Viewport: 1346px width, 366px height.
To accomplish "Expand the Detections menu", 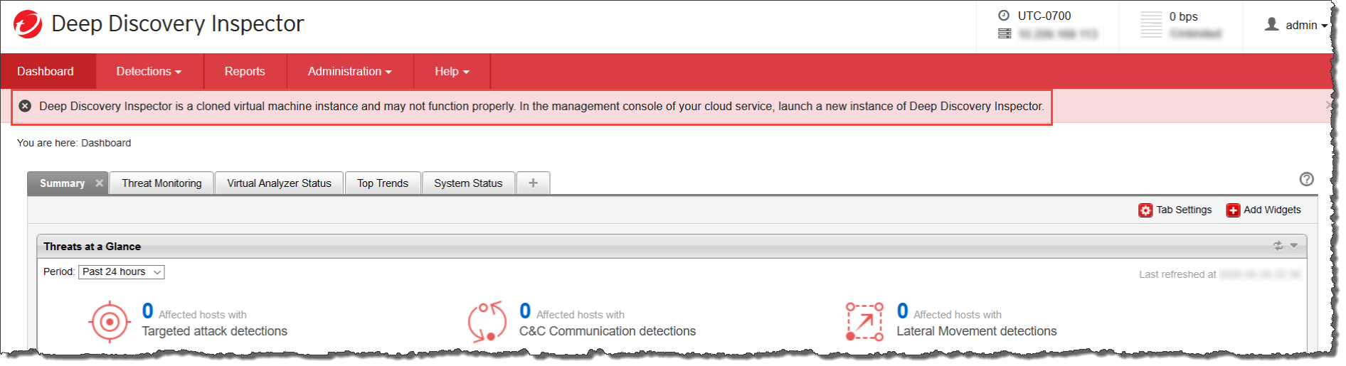I will pos(149,72).
